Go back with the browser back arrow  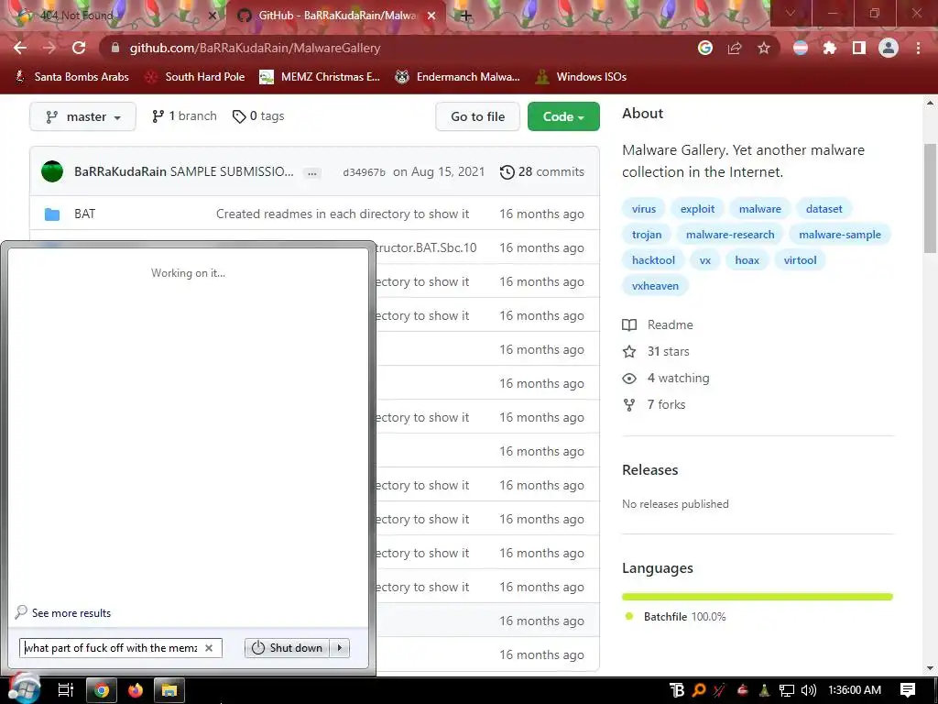(20, 48)
